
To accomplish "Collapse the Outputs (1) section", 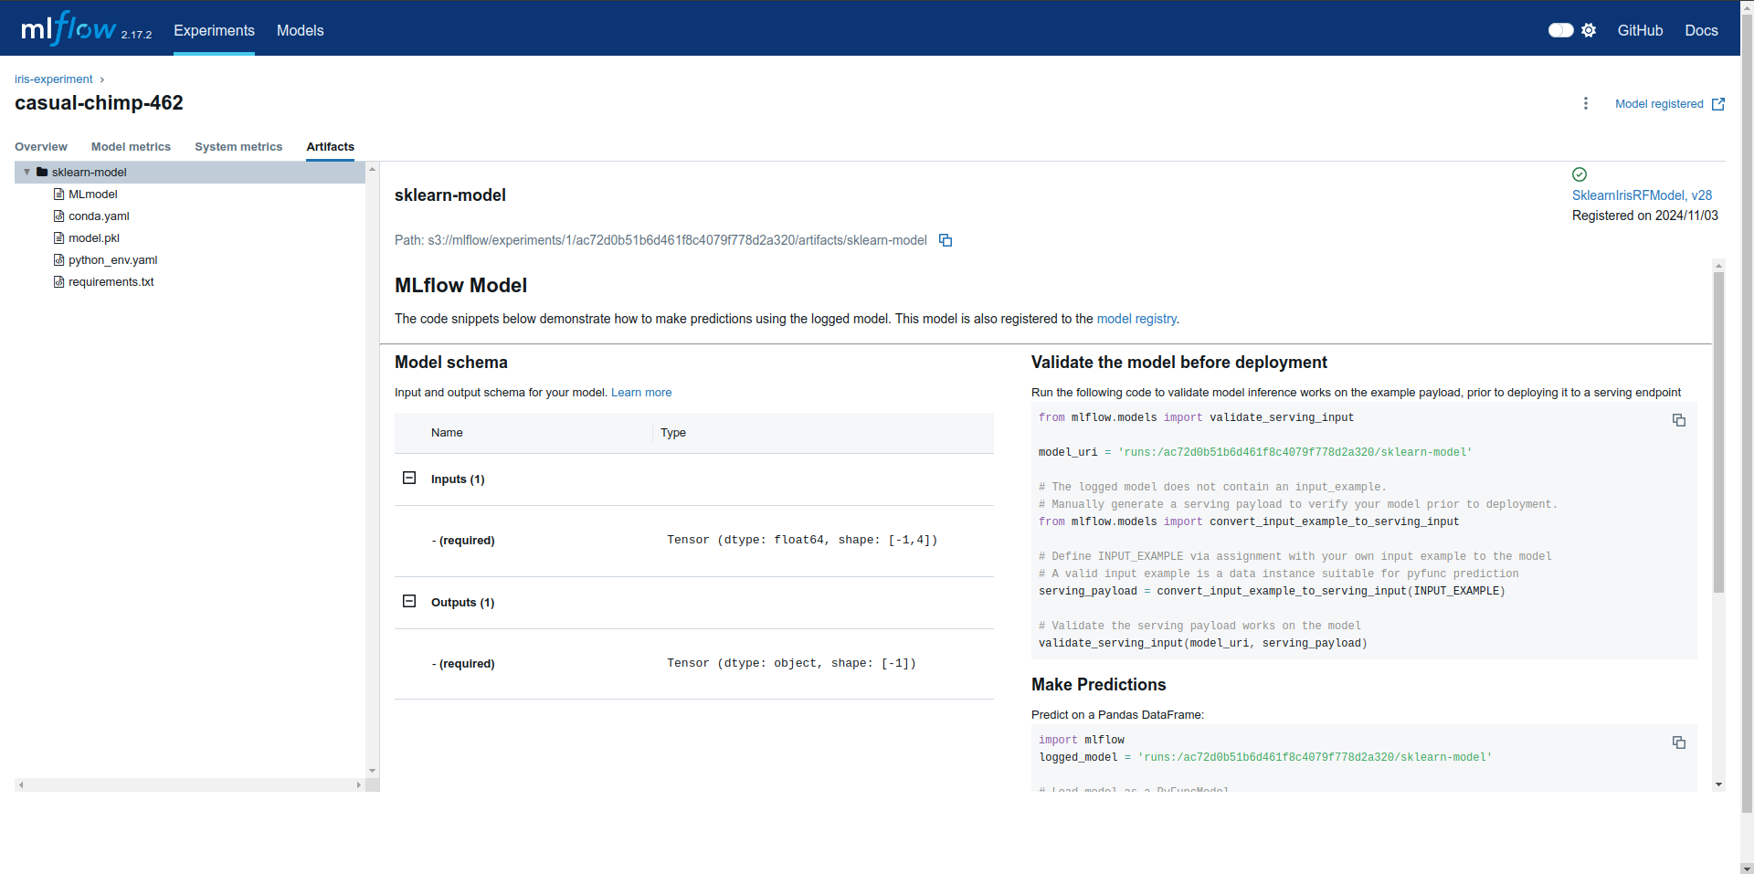I will point(409,601).
